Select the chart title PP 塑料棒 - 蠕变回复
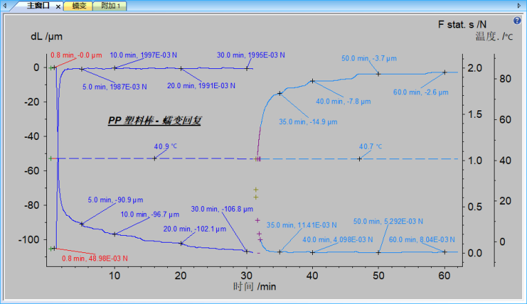This screenshot has width=527, height=304. (155, 121)
